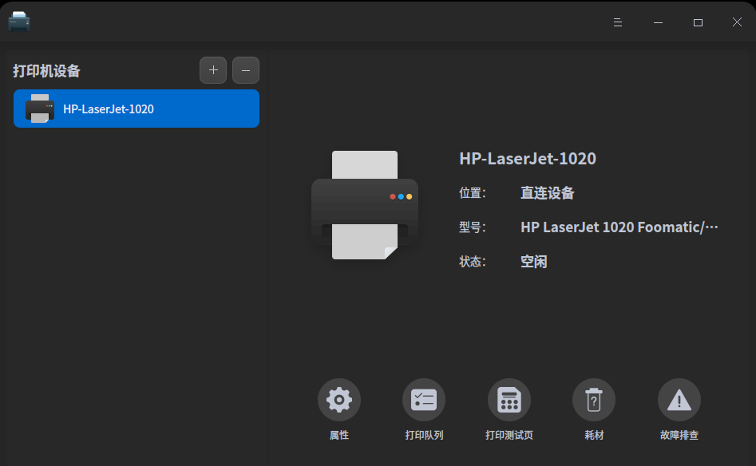Open the hamburger menu in title bar
Viewport: 756px width, 466px height.
click(x=618, y=22)
